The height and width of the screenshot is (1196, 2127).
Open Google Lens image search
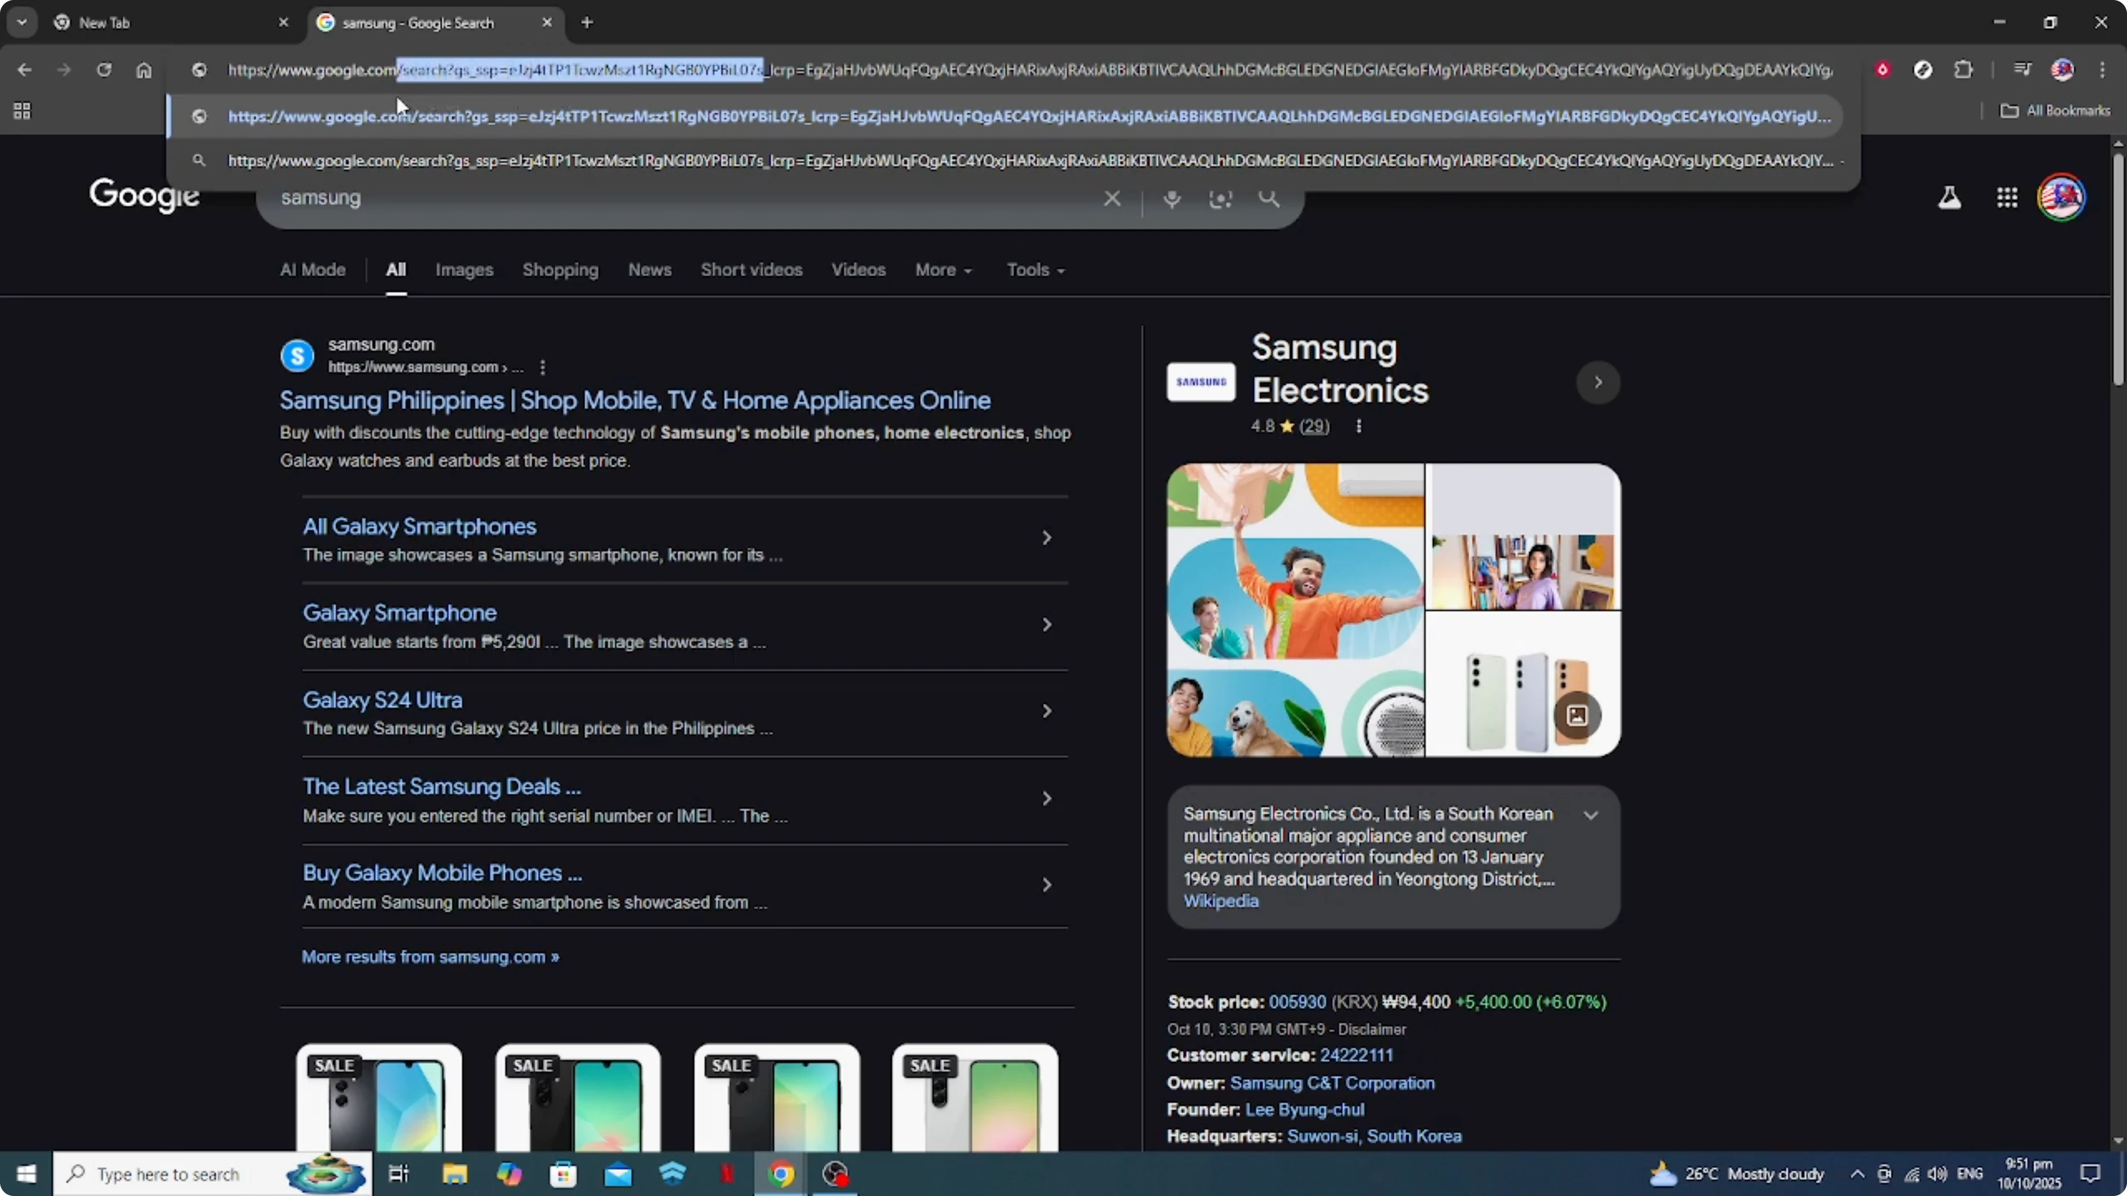1220,199
